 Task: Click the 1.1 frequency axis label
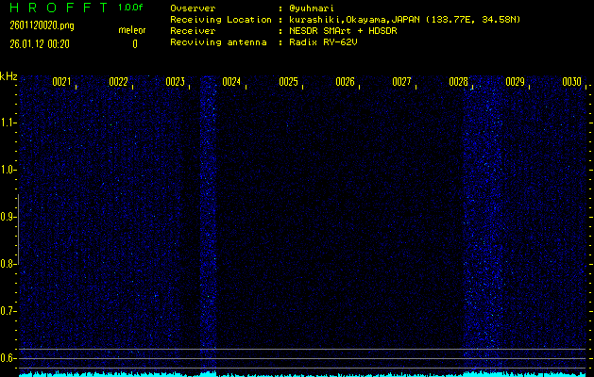[x=8, y=123]
